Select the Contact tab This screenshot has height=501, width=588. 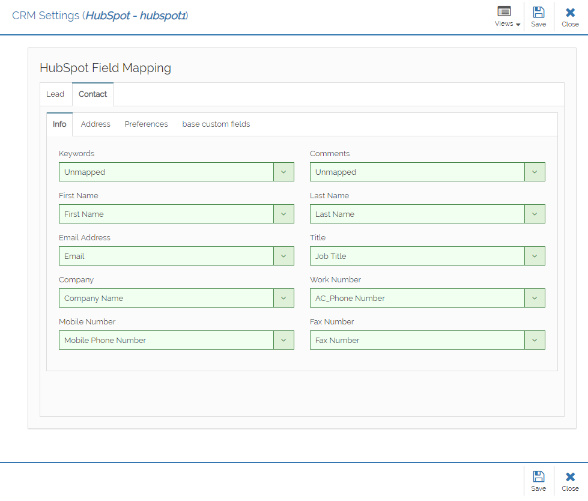(x=92, y=94)
